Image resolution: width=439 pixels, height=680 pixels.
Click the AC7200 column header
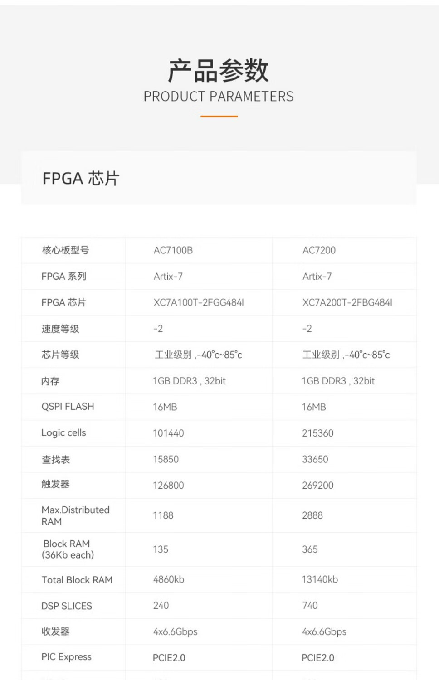[x=319, y=250]
